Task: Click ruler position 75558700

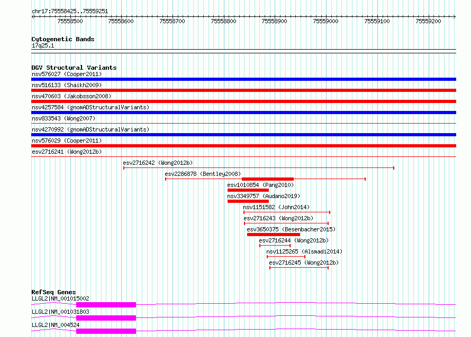Action: [172, 21]
